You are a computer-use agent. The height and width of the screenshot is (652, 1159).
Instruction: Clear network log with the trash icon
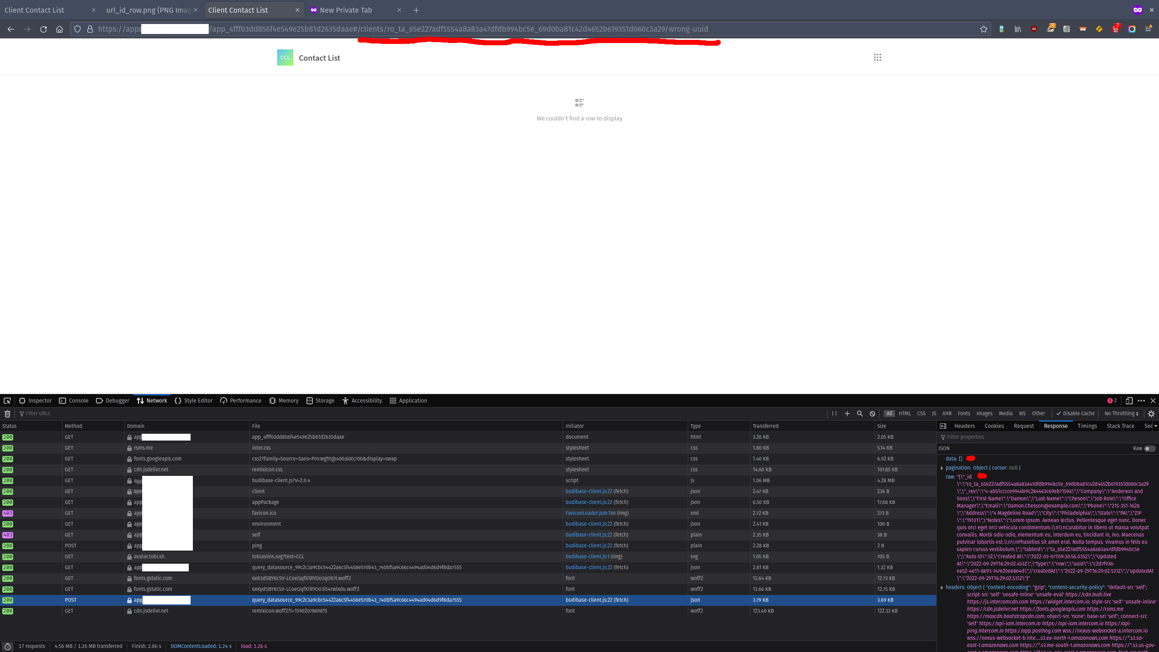7,413
